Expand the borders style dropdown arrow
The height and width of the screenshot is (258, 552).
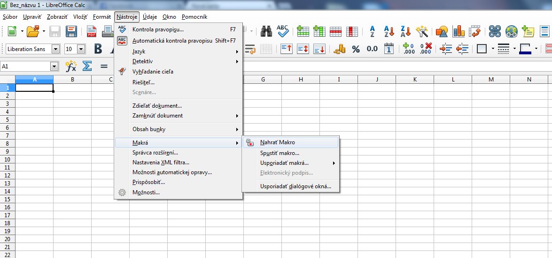493,49
